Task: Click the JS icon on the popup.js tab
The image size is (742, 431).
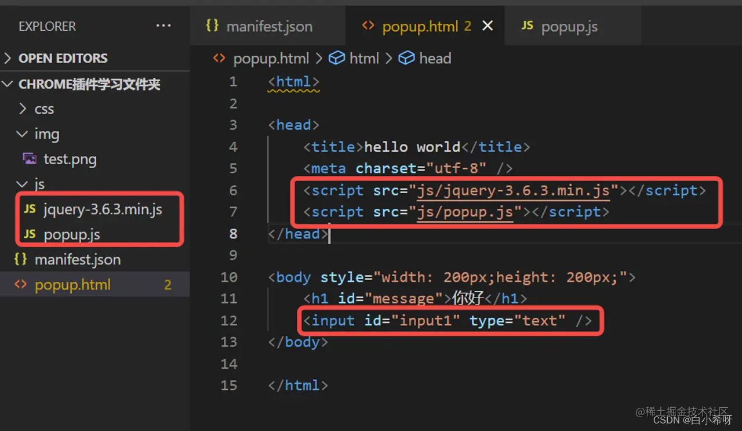Action: (527, 26)
